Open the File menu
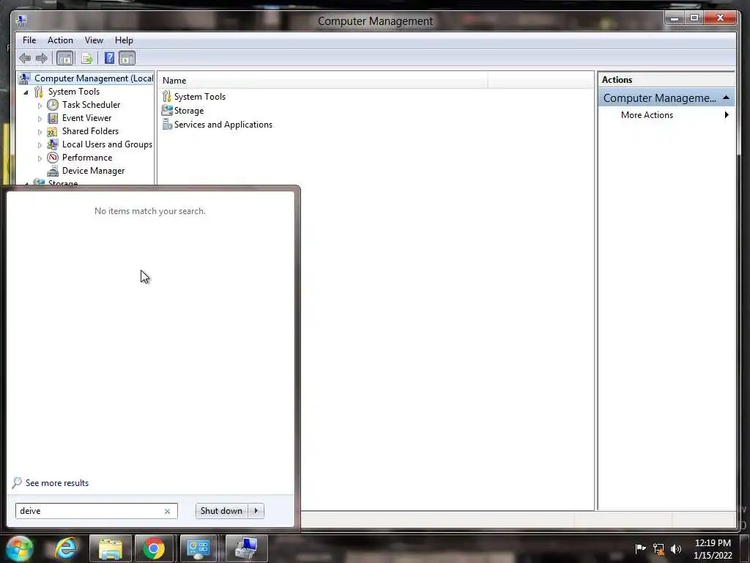This screenshot has width=750, height=563. pyautogui.click(x=29, y=40)
